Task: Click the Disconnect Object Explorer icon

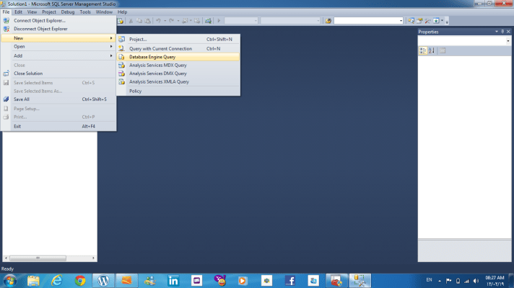Action: (x=6, y=29)
